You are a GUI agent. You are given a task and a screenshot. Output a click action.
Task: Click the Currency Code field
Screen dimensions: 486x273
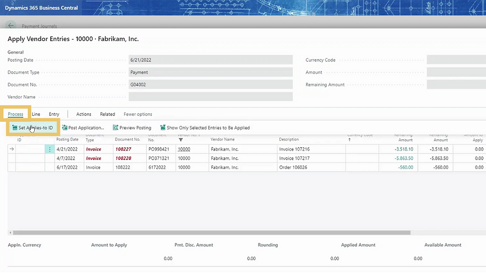456,60
